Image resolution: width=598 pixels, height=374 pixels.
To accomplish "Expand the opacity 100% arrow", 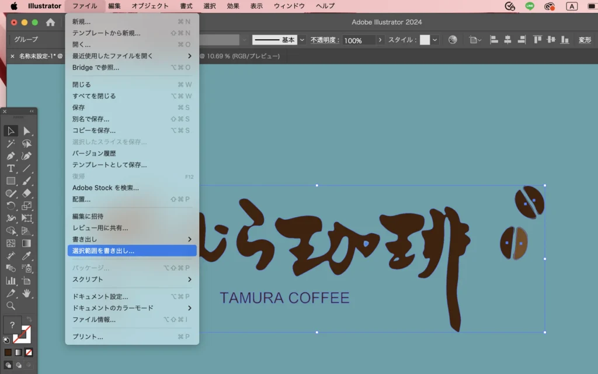I will pyautogui.click(x=381, y=40).
